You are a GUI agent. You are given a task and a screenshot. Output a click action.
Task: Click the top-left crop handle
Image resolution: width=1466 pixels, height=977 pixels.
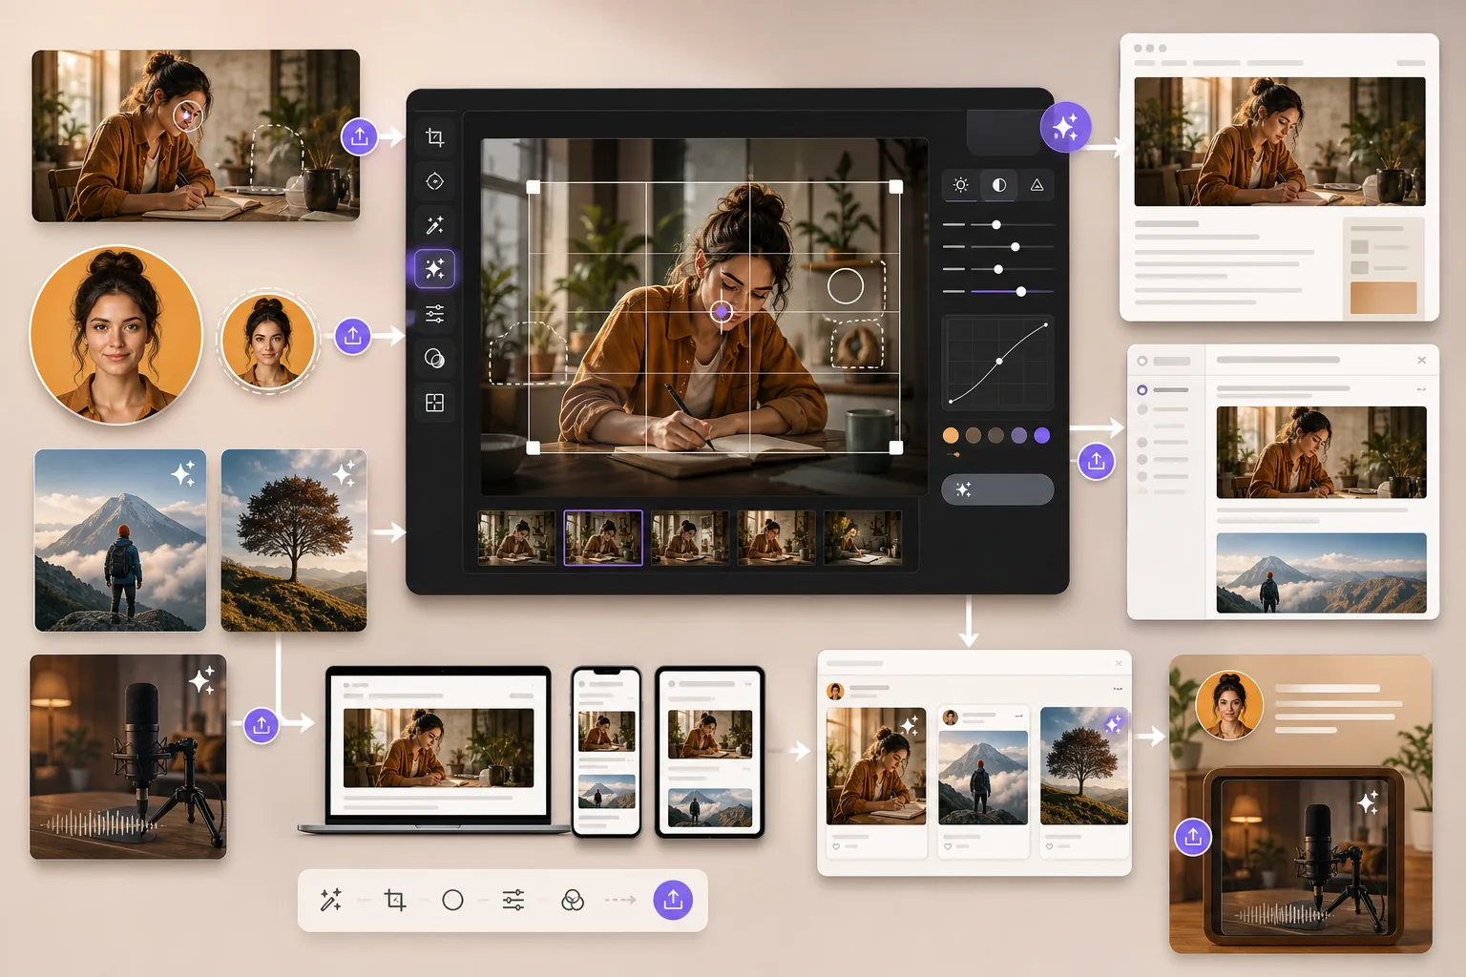tap(534, 187)
